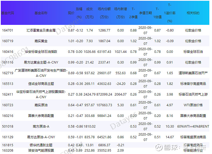This screenshot has height=154, width=212.
Task: Select the 场内新增 column header
Action: point(120,13)
